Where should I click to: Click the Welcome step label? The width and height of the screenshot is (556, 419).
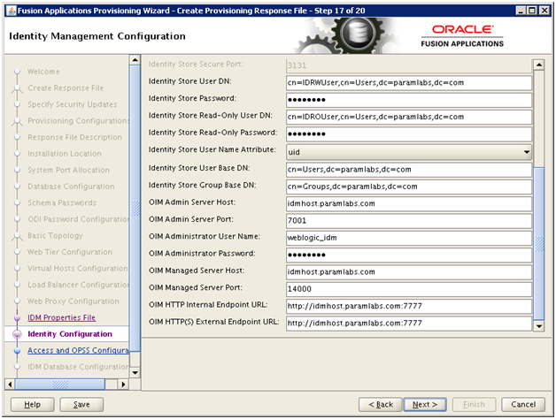43,72
